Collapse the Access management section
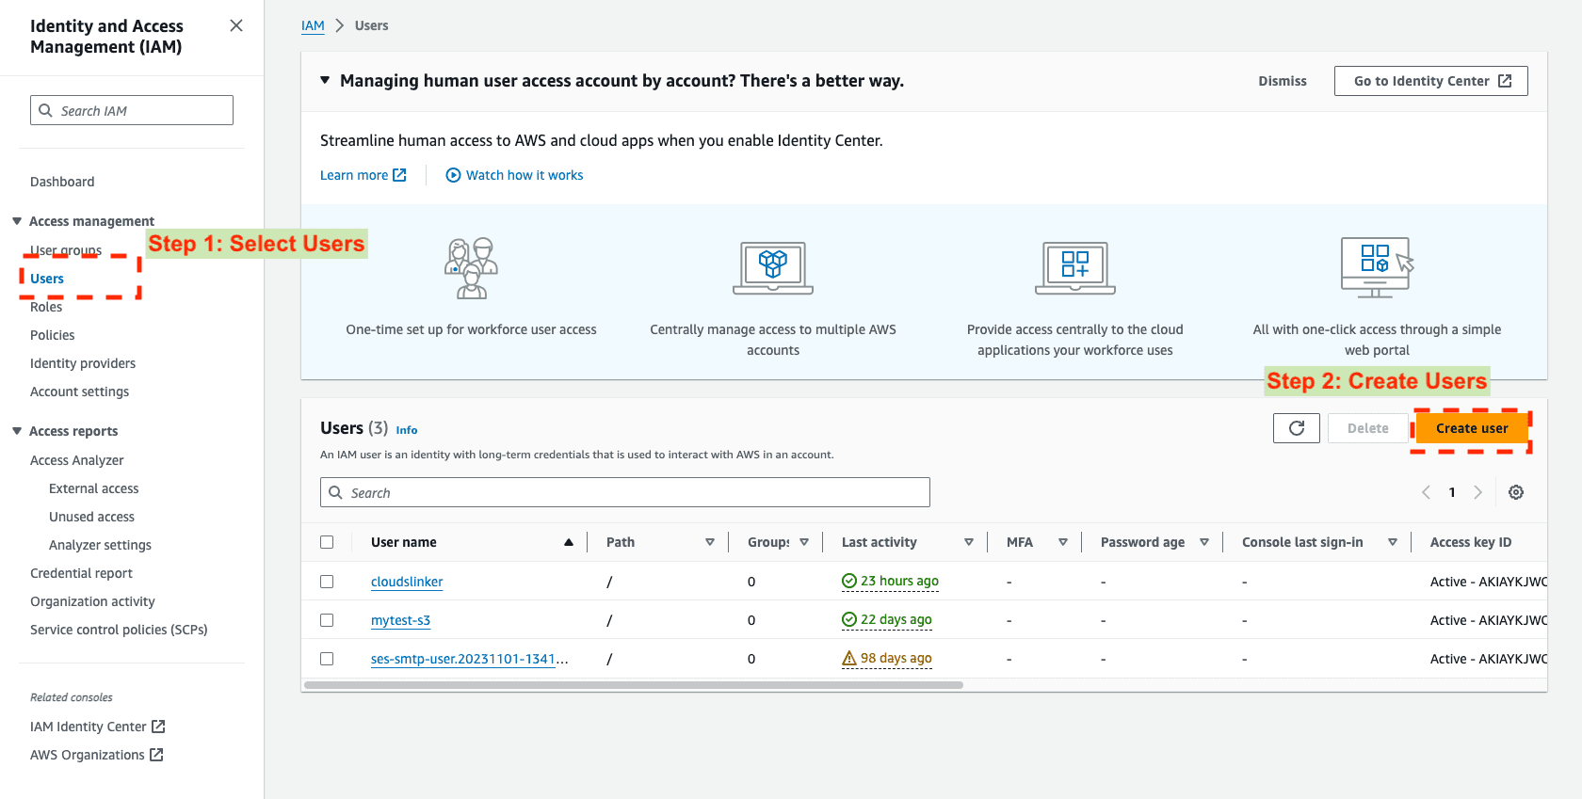Screen dimensions: 1582x799 coord(17,221)
